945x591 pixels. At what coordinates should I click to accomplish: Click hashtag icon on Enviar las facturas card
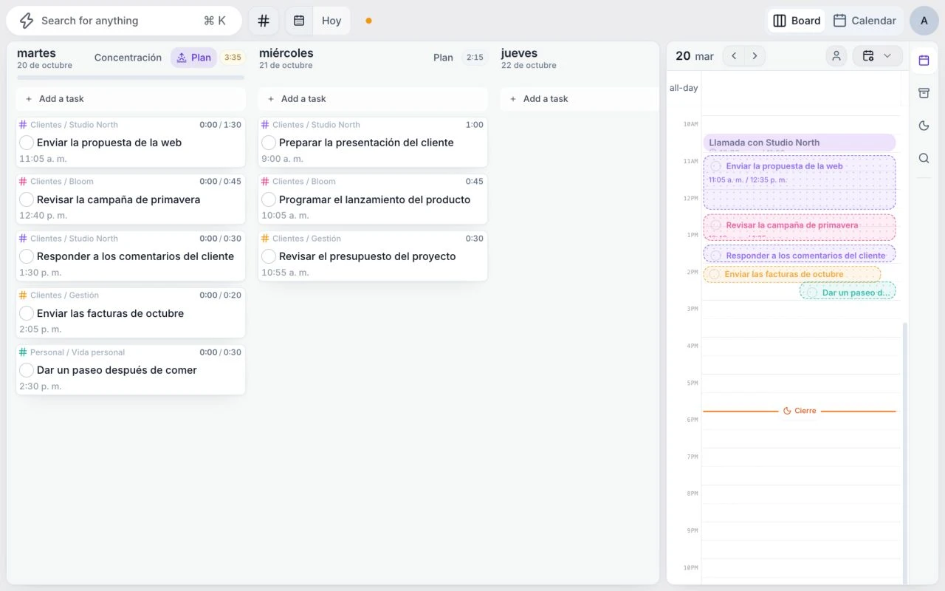23,295
